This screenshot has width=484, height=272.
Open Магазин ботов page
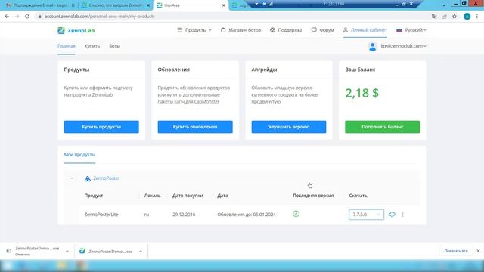pos(240,30)
